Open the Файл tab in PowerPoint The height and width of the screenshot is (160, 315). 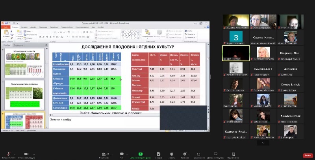click(x=6, y=27)
